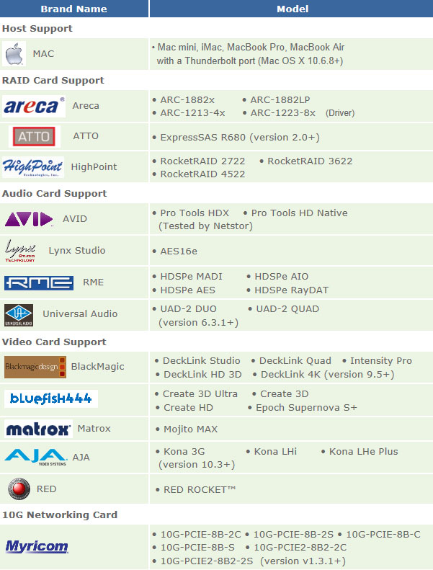Click the Lynx Studio Technology logo
Viewport: 433px width, 570px height.
click(x=20, y=251)
